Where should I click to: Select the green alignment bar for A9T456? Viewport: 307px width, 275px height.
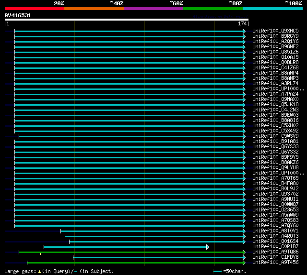coord(135,263)
